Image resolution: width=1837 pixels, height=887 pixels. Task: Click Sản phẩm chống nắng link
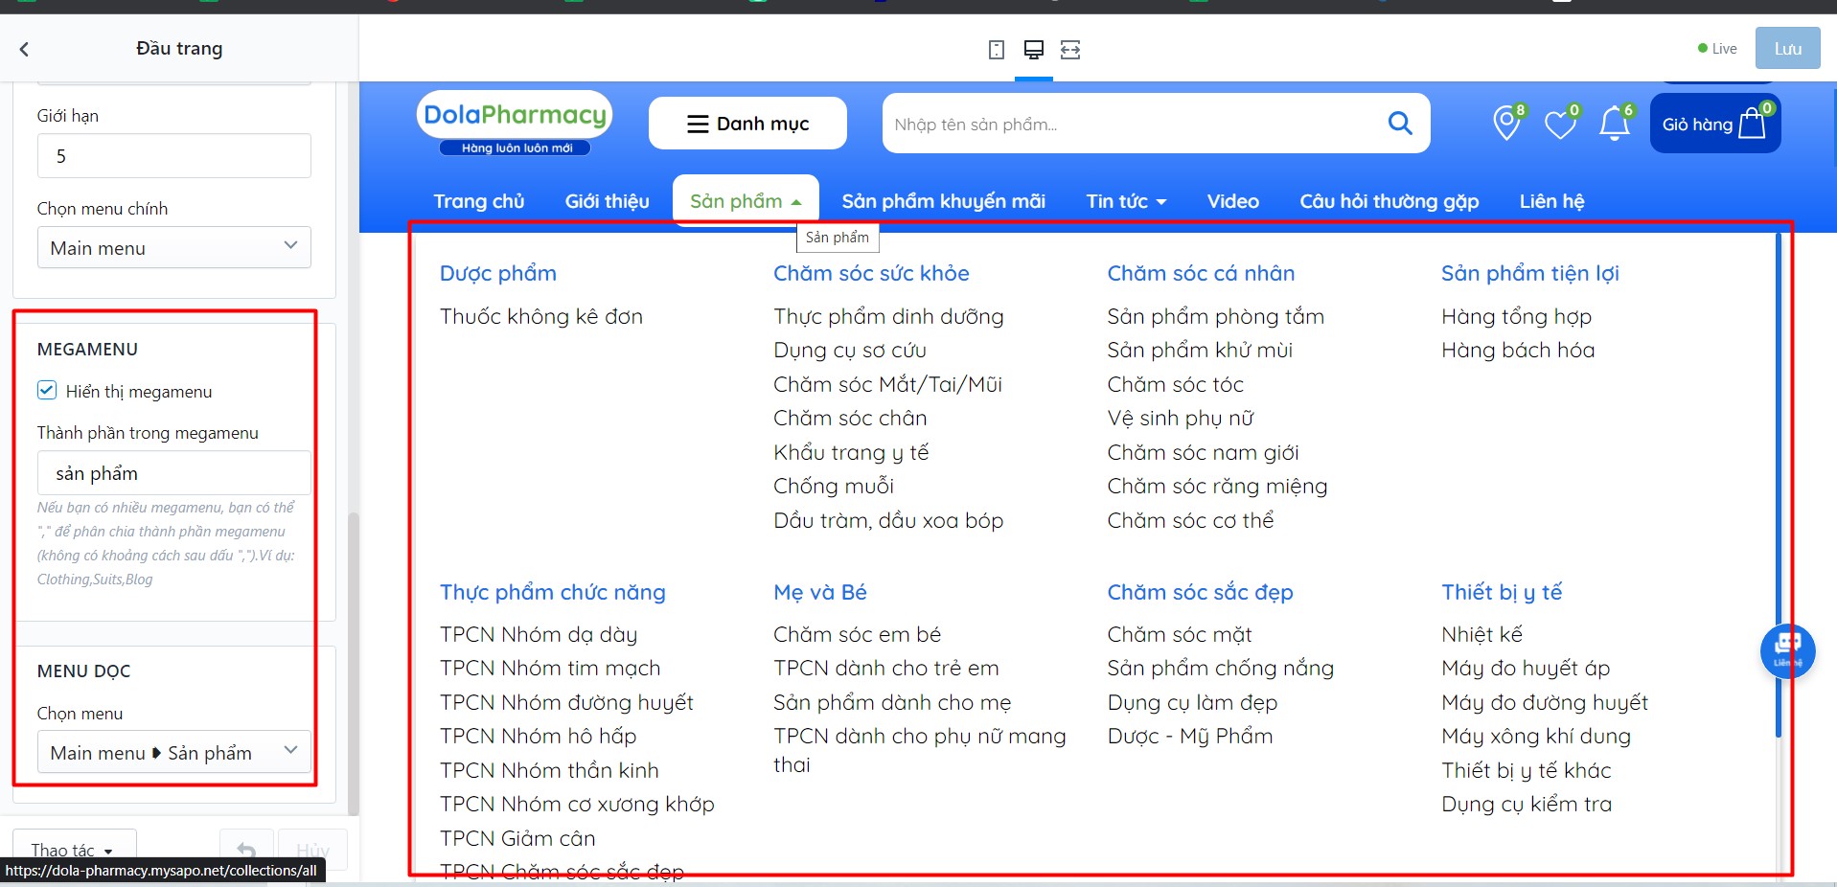(1220, 668)
